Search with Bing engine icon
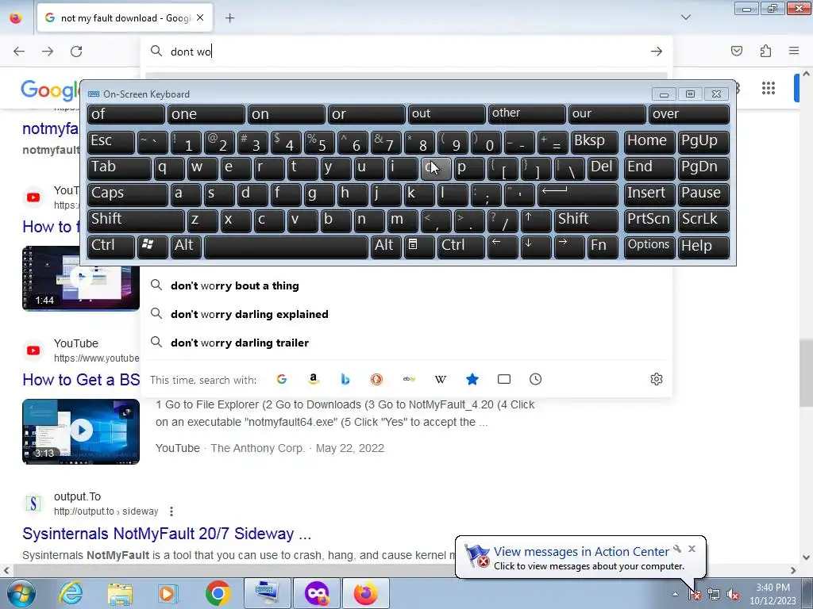Screen dimensions: 813x609 [x=345, y=380]
